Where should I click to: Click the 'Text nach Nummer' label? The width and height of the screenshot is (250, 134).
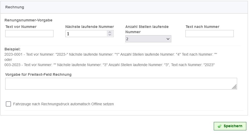[x=203, y=27]
